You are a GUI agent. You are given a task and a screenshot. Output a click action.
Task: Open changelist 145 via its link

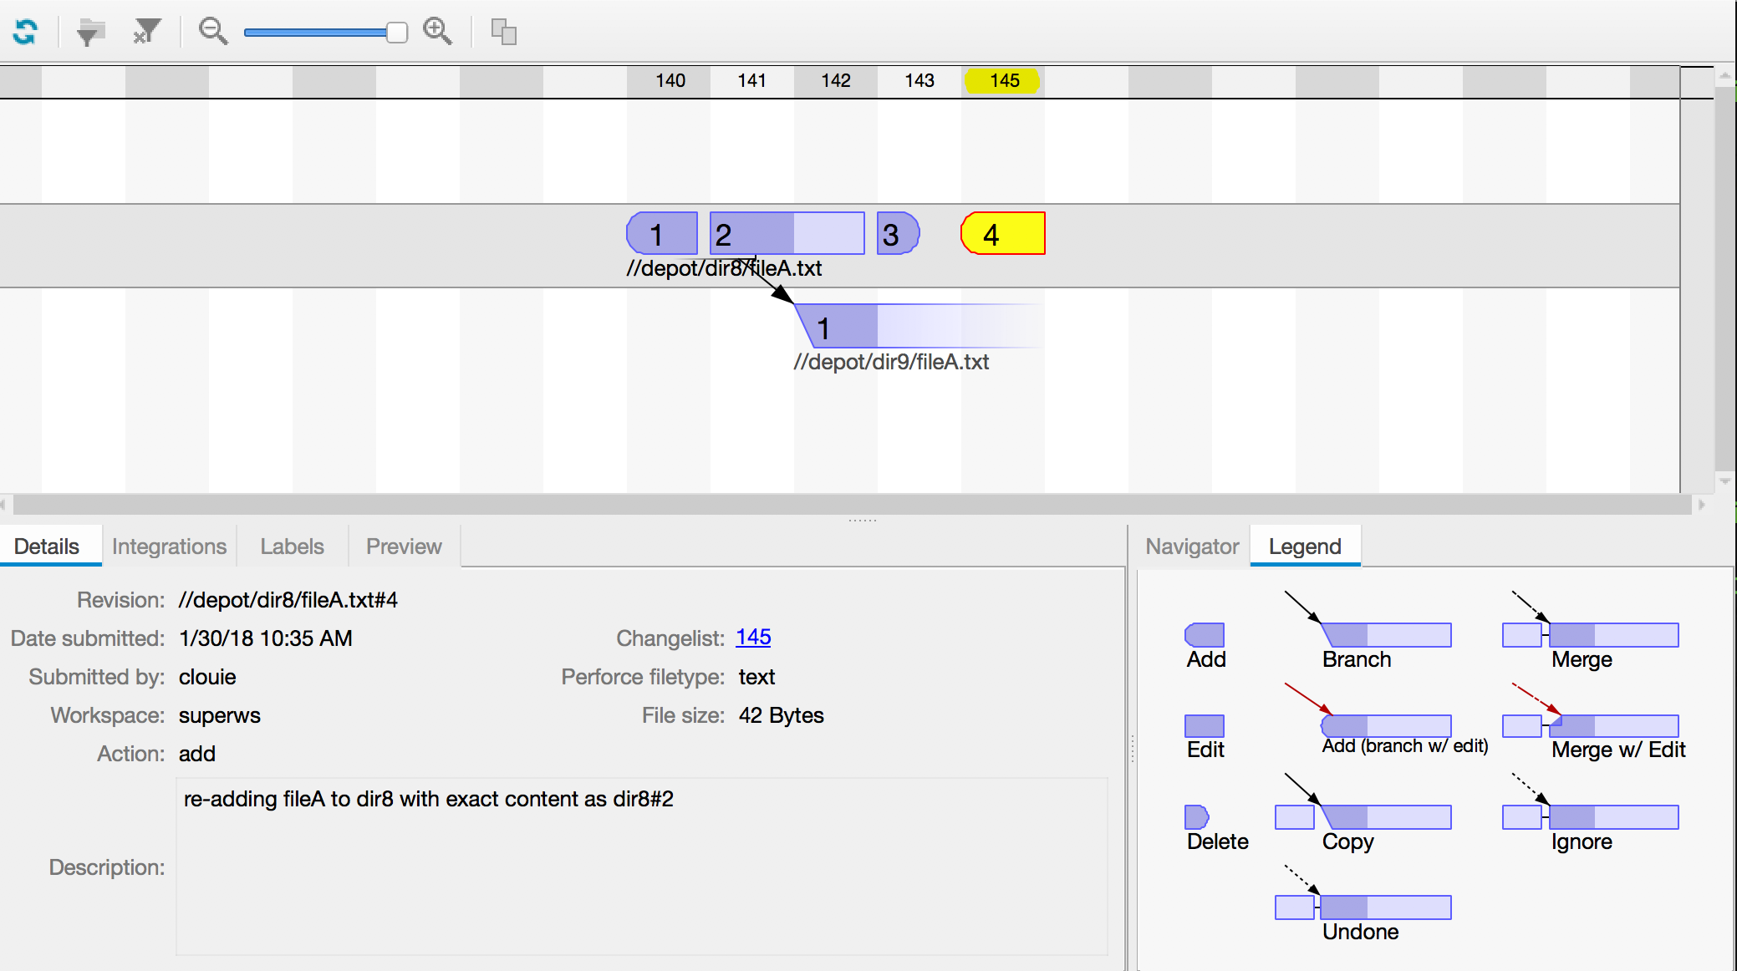click(x=751, y=637)
